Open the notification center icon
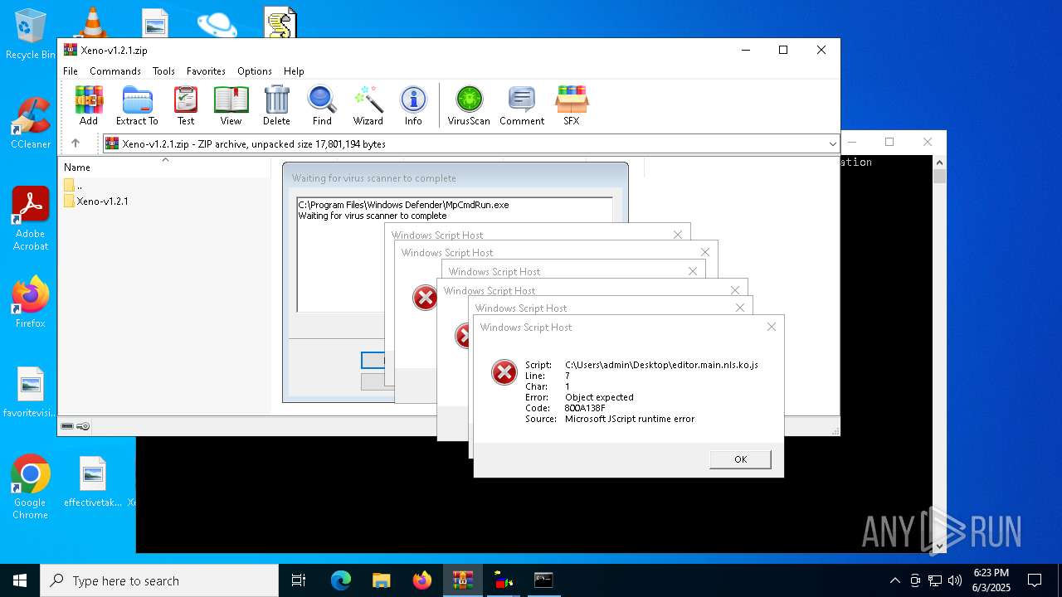Image resolution: width=1062 pixels, height=597 pixels. point(1035,580)
